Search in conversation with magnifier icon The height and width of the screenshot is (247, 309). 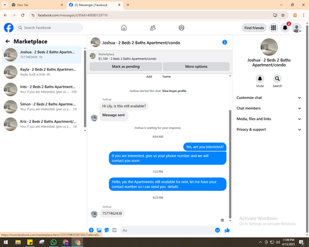coord(277,78)
